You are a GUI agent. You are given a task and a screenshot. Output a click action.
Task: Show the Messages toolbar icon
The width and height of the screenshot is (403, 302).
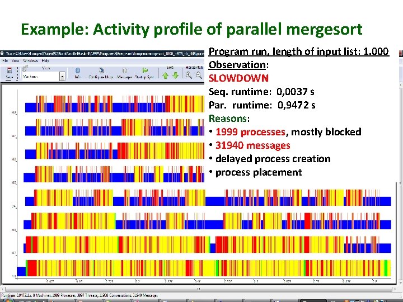(x=125, y=70)
